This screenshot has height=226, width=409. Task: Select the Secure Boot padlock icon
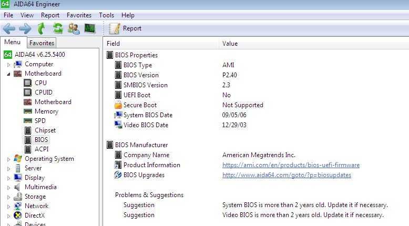(118, 105)
